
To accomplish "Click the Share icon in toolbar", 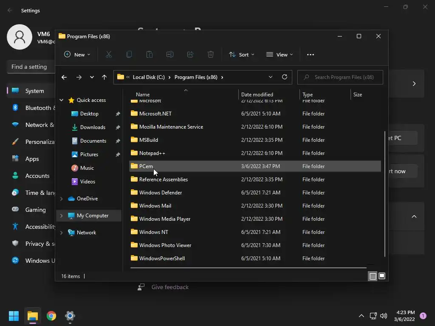I will 190,55.
